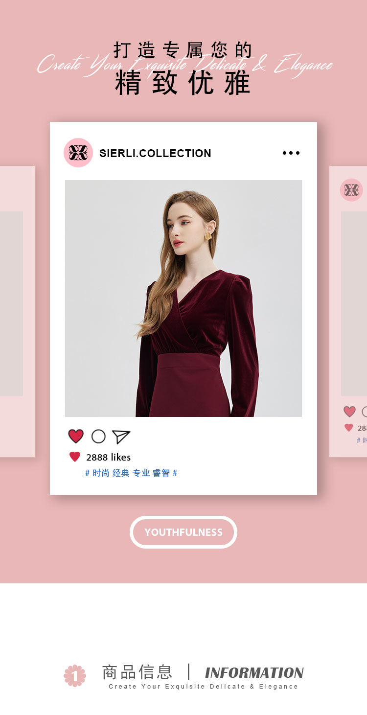The width and height of the screenshot is (367, 715).
Task: Tap the large red heart like icon
Action: 76,436
